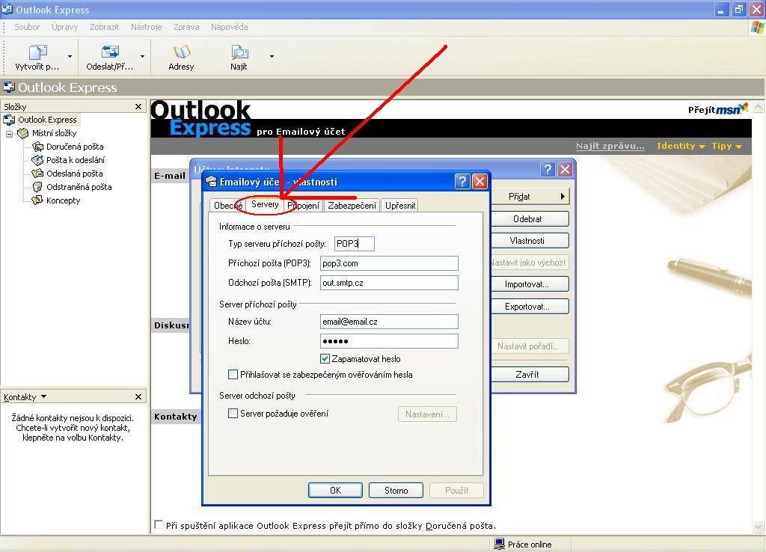Switch to the Upřesnit tab
The image size is (766, 552).
pyautogui.click(x=400, y=206)
